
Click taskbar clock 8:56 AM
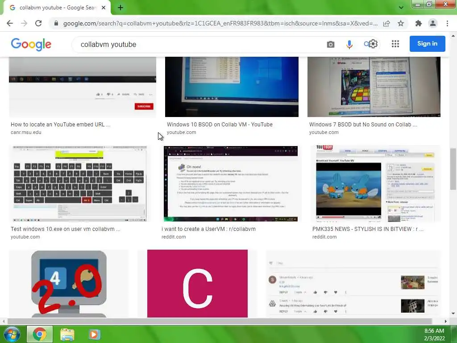pos(434,331)
